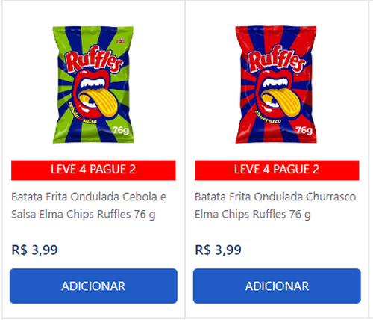The width and height of the screenshot is (373, 320).
Task: Click the churrasco flavor text on red bag
Action: pos(268,117)
